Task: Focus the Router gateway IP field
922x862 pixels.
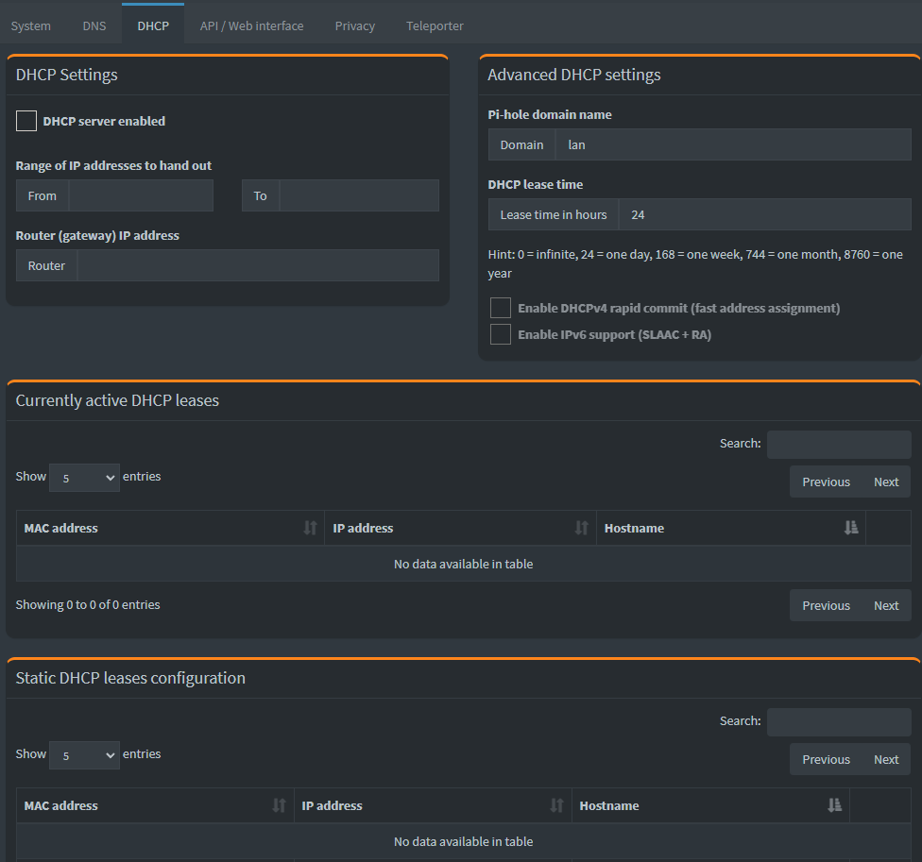Action: tap(257, 265)
